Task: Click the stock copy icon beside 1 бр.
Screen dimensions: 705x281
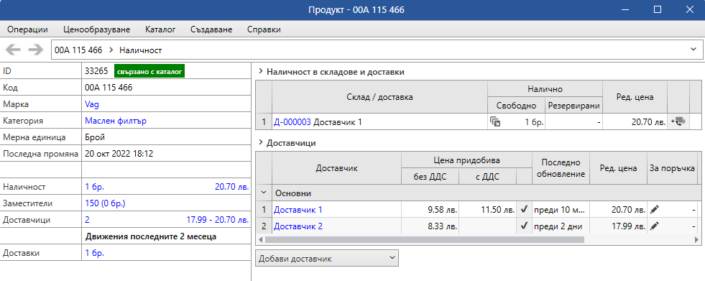Action: [495, 121]
